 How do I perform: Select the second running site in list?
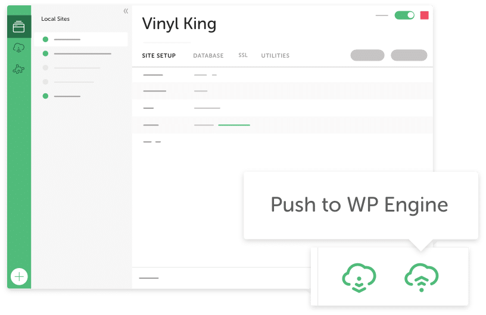point(80,53)
